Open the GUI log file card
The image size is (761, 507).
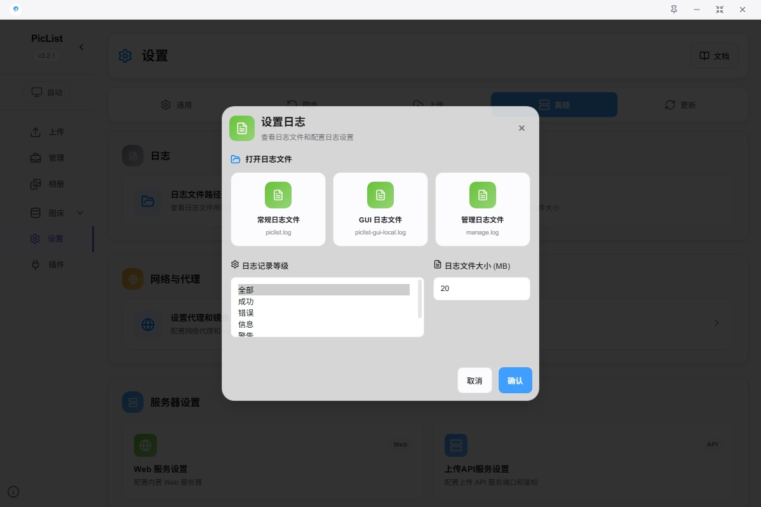[x=380, y=209]
